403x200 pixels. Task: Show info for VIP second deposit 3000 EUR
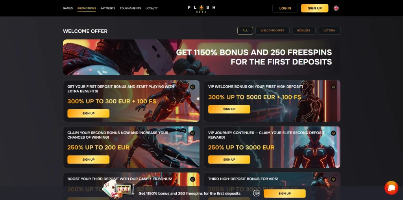coord(333,133)
